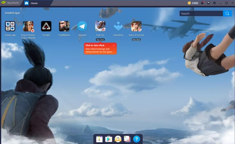235x144 pixels.
Task: Open the rank 1 medal icon in dock
Action: pyautogui.click(x=118, y=139)
